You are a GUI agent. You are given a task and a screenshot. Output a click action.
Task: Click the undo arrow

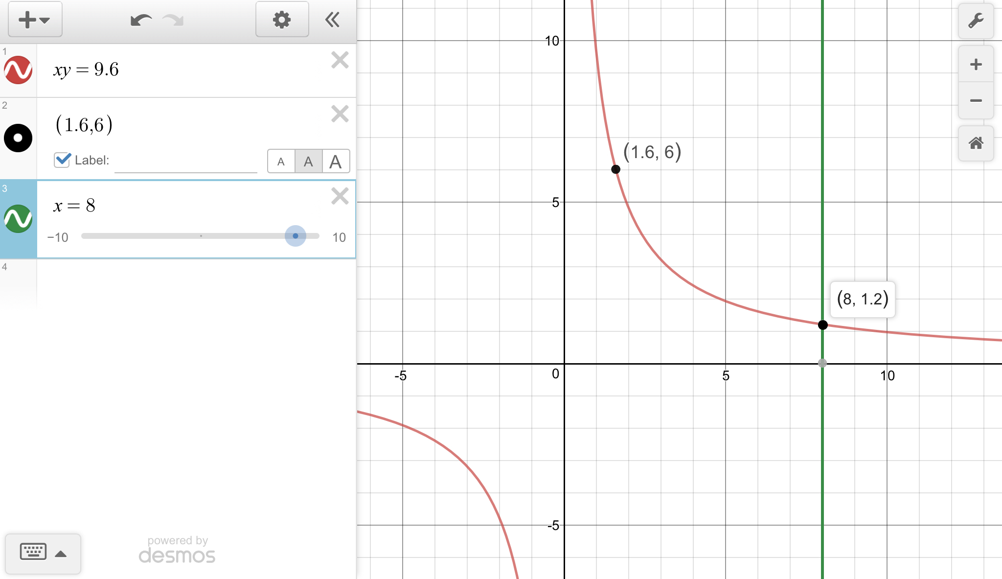[x=141, y=20]
